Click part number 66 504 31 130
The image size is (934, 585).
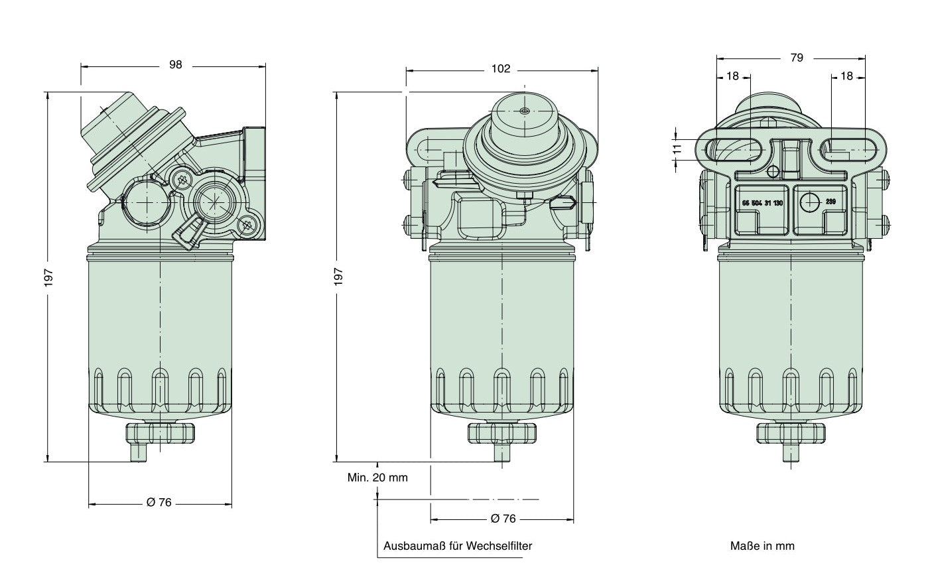coord(762,203)
